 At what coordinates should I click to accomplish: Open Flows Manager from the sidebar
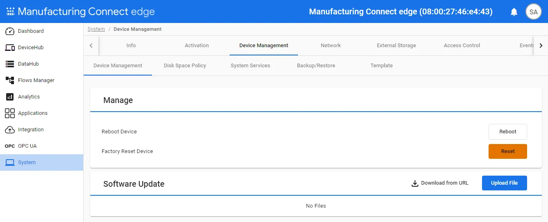(x=41, y=80)
